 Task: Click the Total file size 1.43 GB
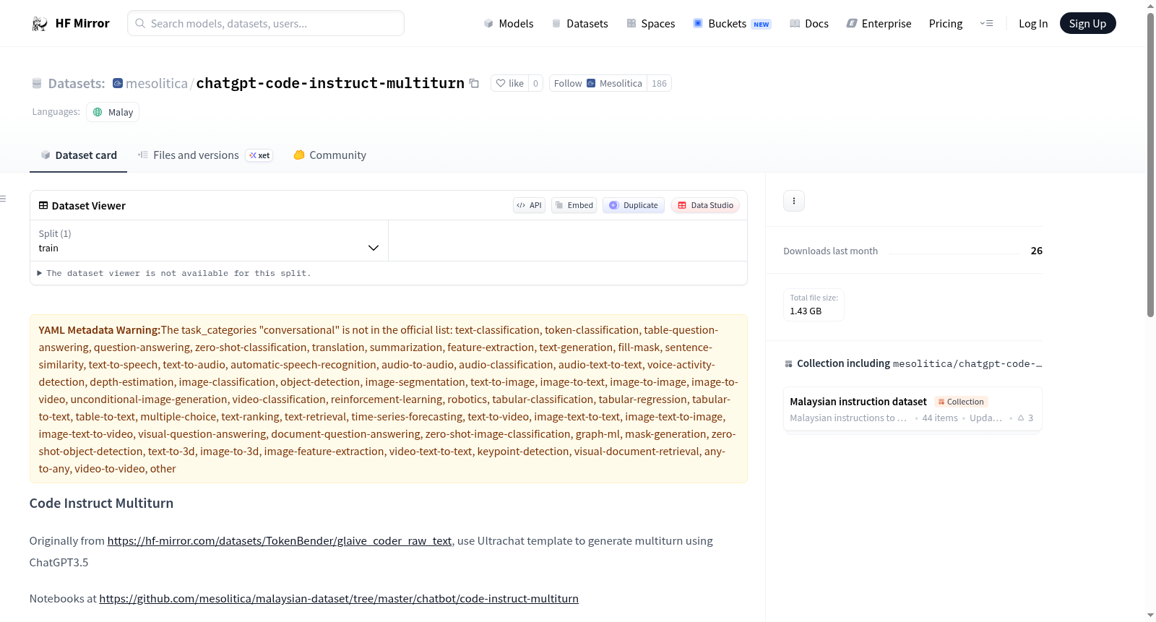point(814,305)
